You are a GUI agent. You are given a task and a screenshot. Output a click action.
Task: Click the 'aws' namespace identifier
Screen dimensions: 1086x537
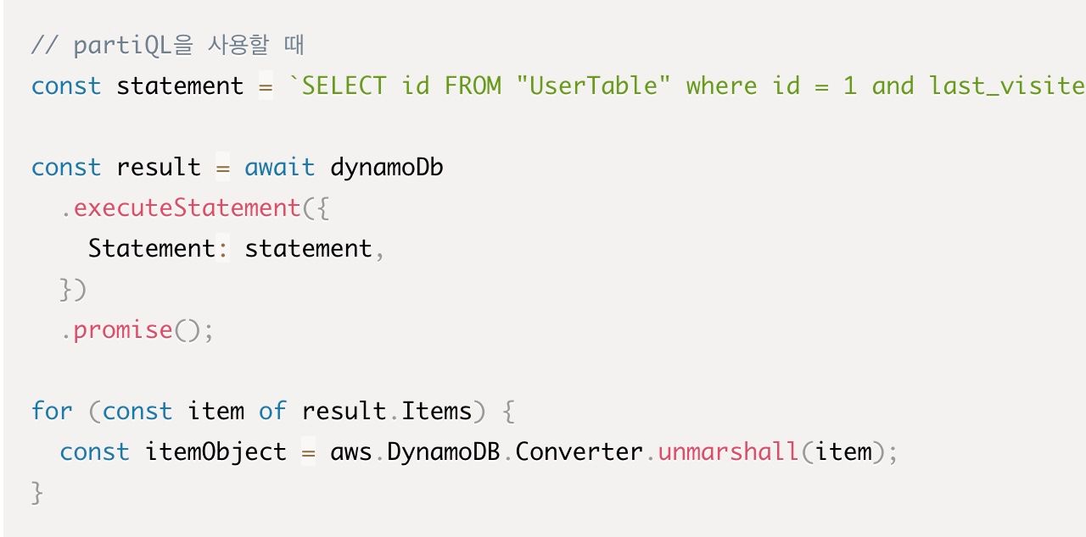351,452
